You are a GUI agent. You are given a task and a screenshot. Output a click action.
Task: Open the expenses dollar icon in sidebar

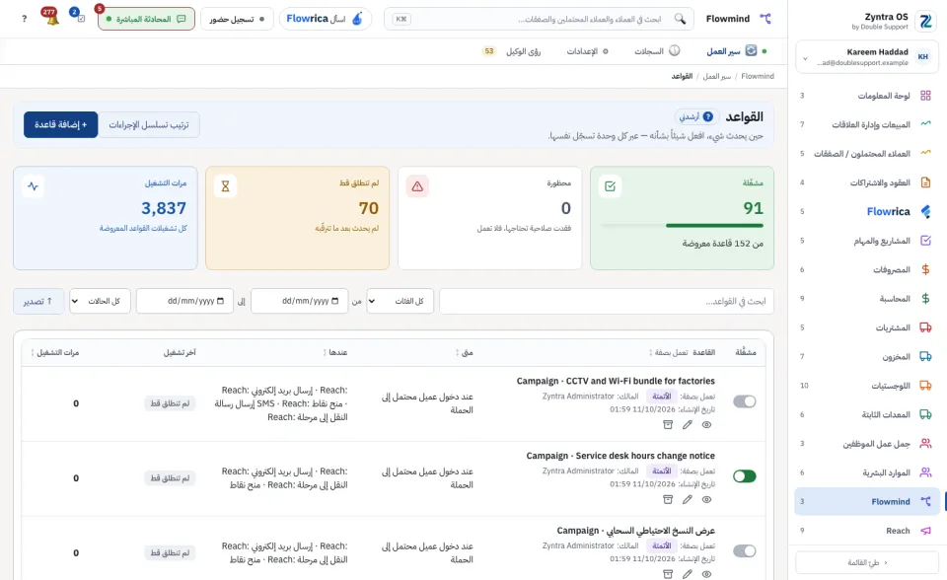925,269
